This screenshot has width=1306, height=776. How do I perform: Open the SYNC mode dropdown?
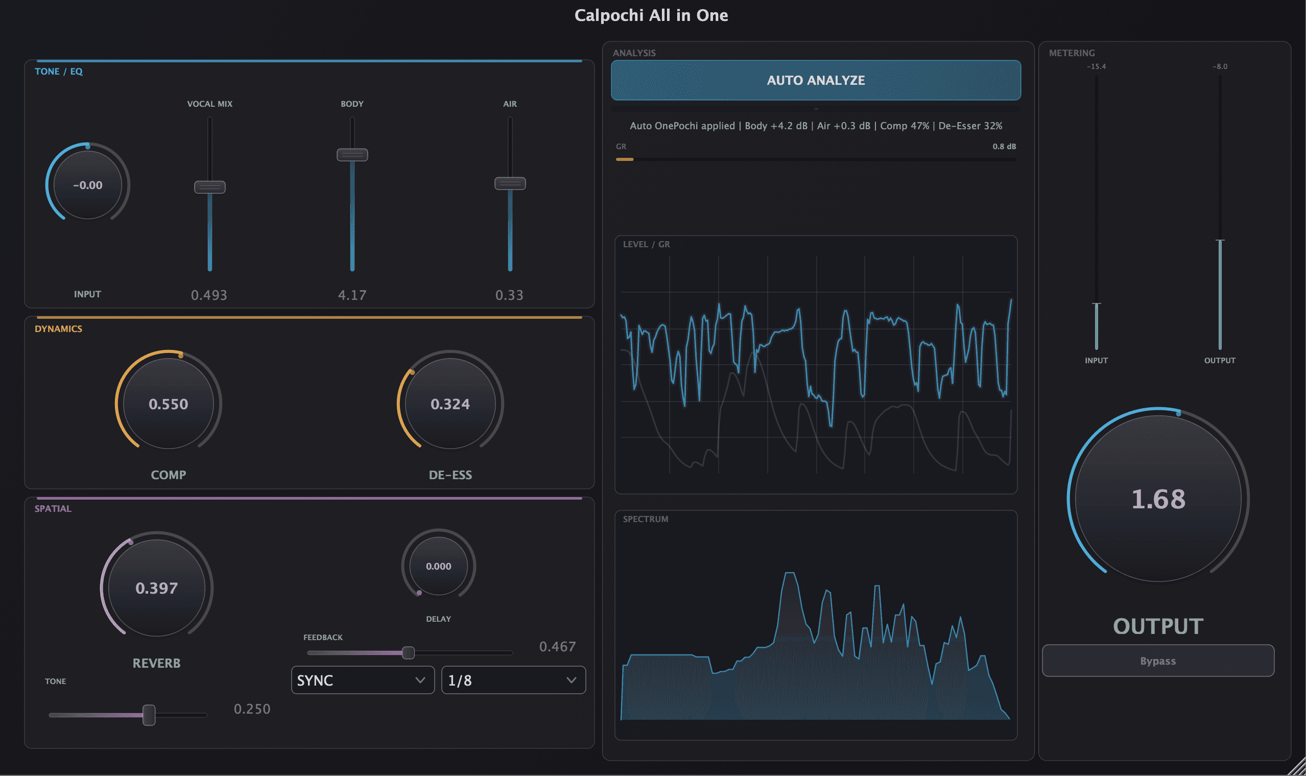coord(362,680)
